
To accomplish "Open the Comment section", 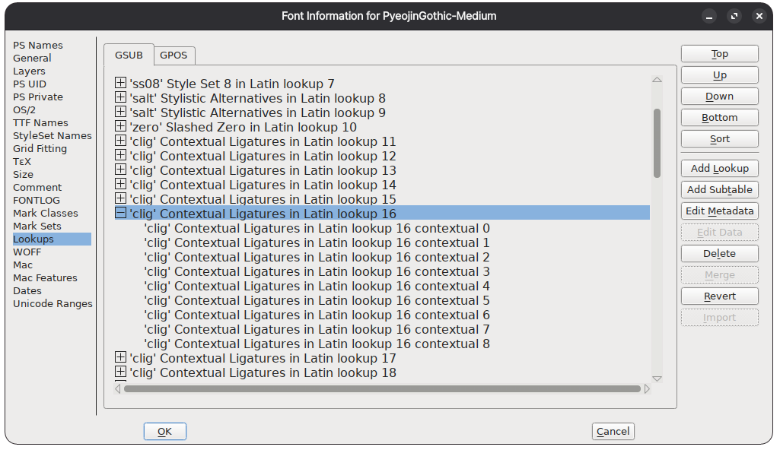I will tap(37, 187).
